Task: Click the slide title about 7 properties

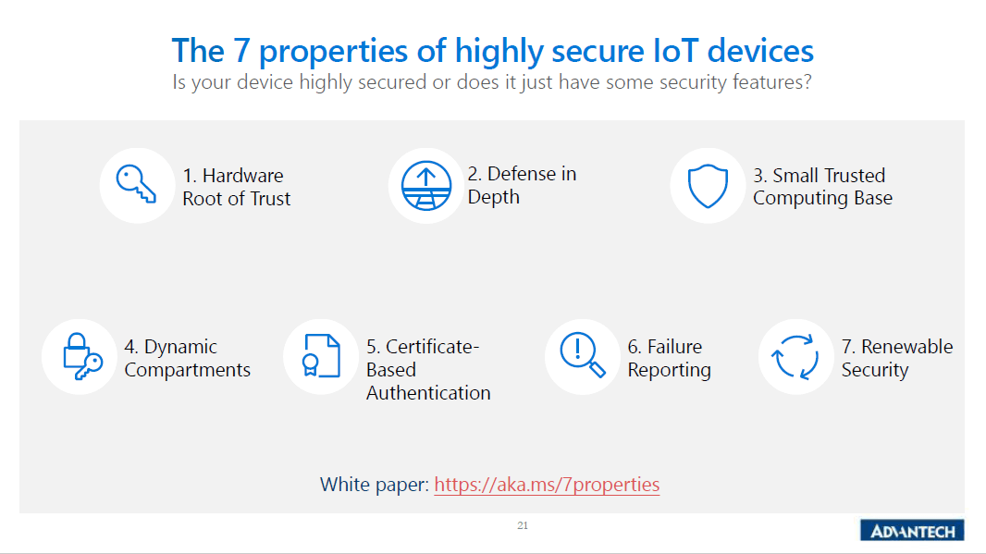Action: [493, 50]
